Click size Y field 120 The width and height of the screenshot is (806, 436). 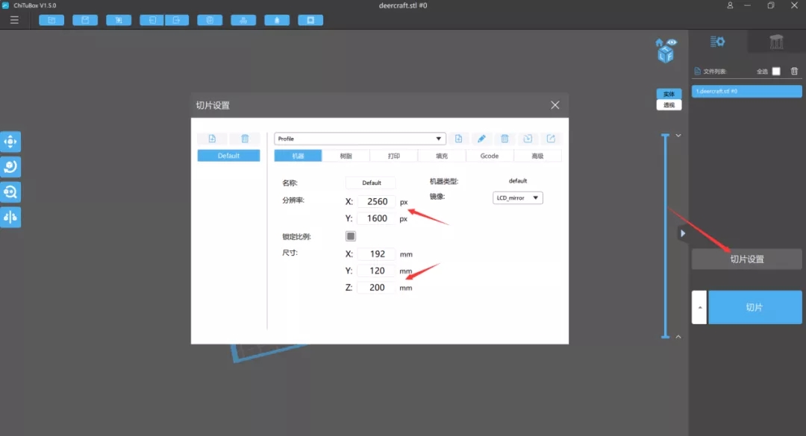[376, 271]
